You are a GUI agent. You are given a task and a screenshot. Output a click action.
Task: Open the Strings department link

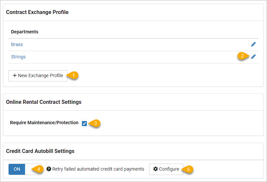coord(18,57)
